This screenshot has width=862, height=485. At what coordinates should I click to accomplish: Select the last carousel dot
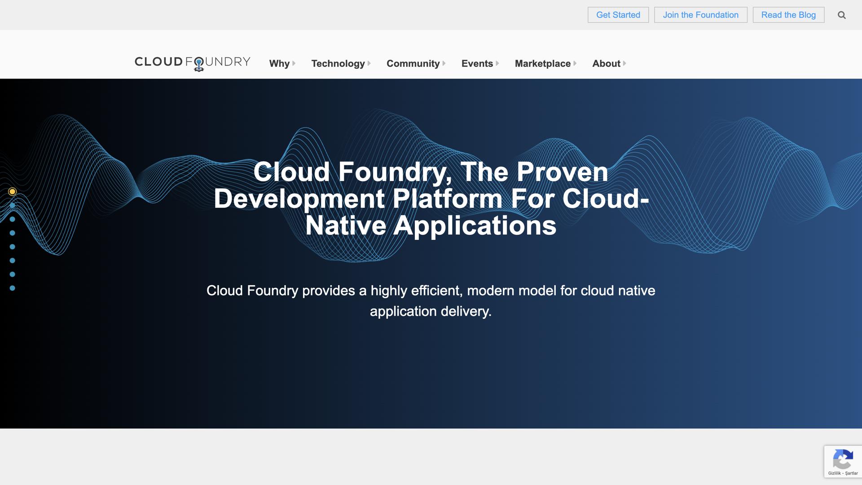(13, 288)
